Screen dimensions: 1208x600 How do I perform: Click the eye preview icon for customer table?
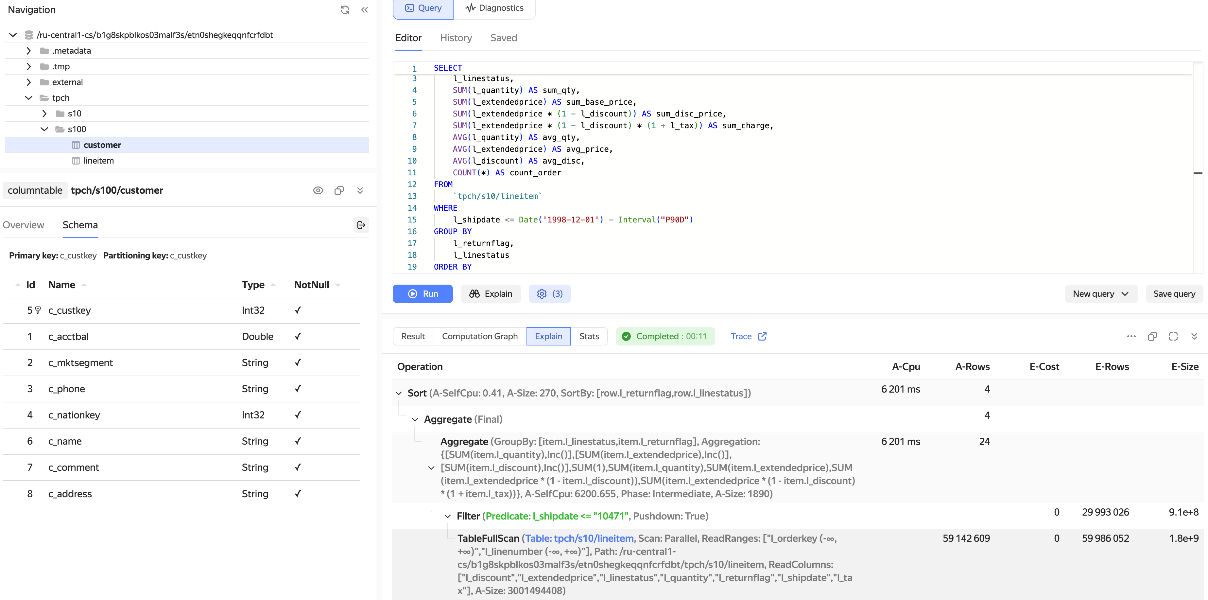point(318,190)
